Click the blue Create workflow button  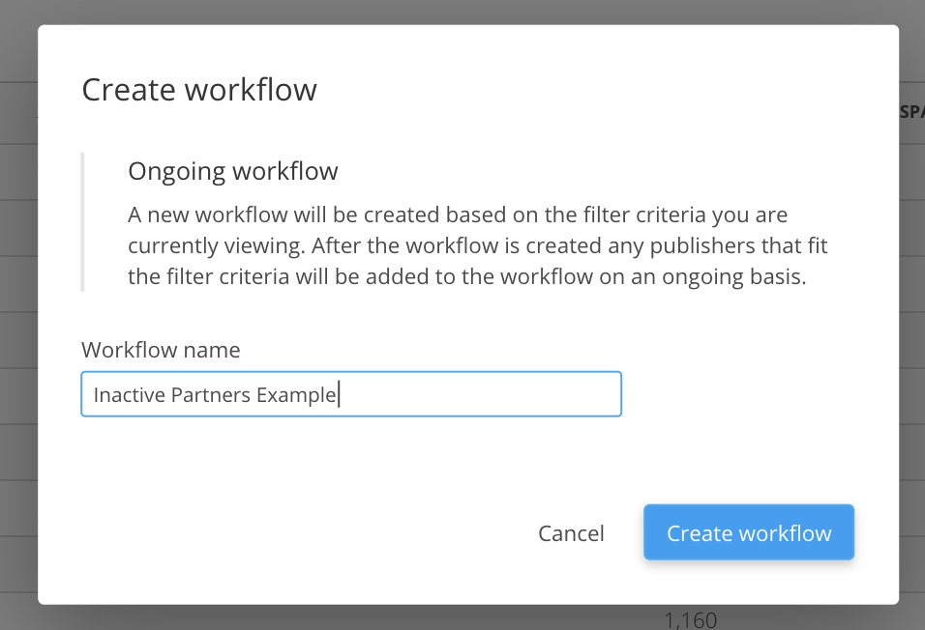[x=748, y=533]
